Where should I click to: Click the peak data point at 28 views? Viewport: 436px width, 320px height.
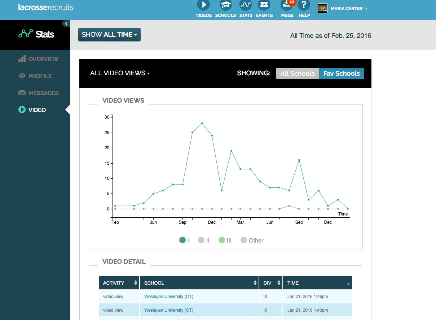tap(202, 123)
